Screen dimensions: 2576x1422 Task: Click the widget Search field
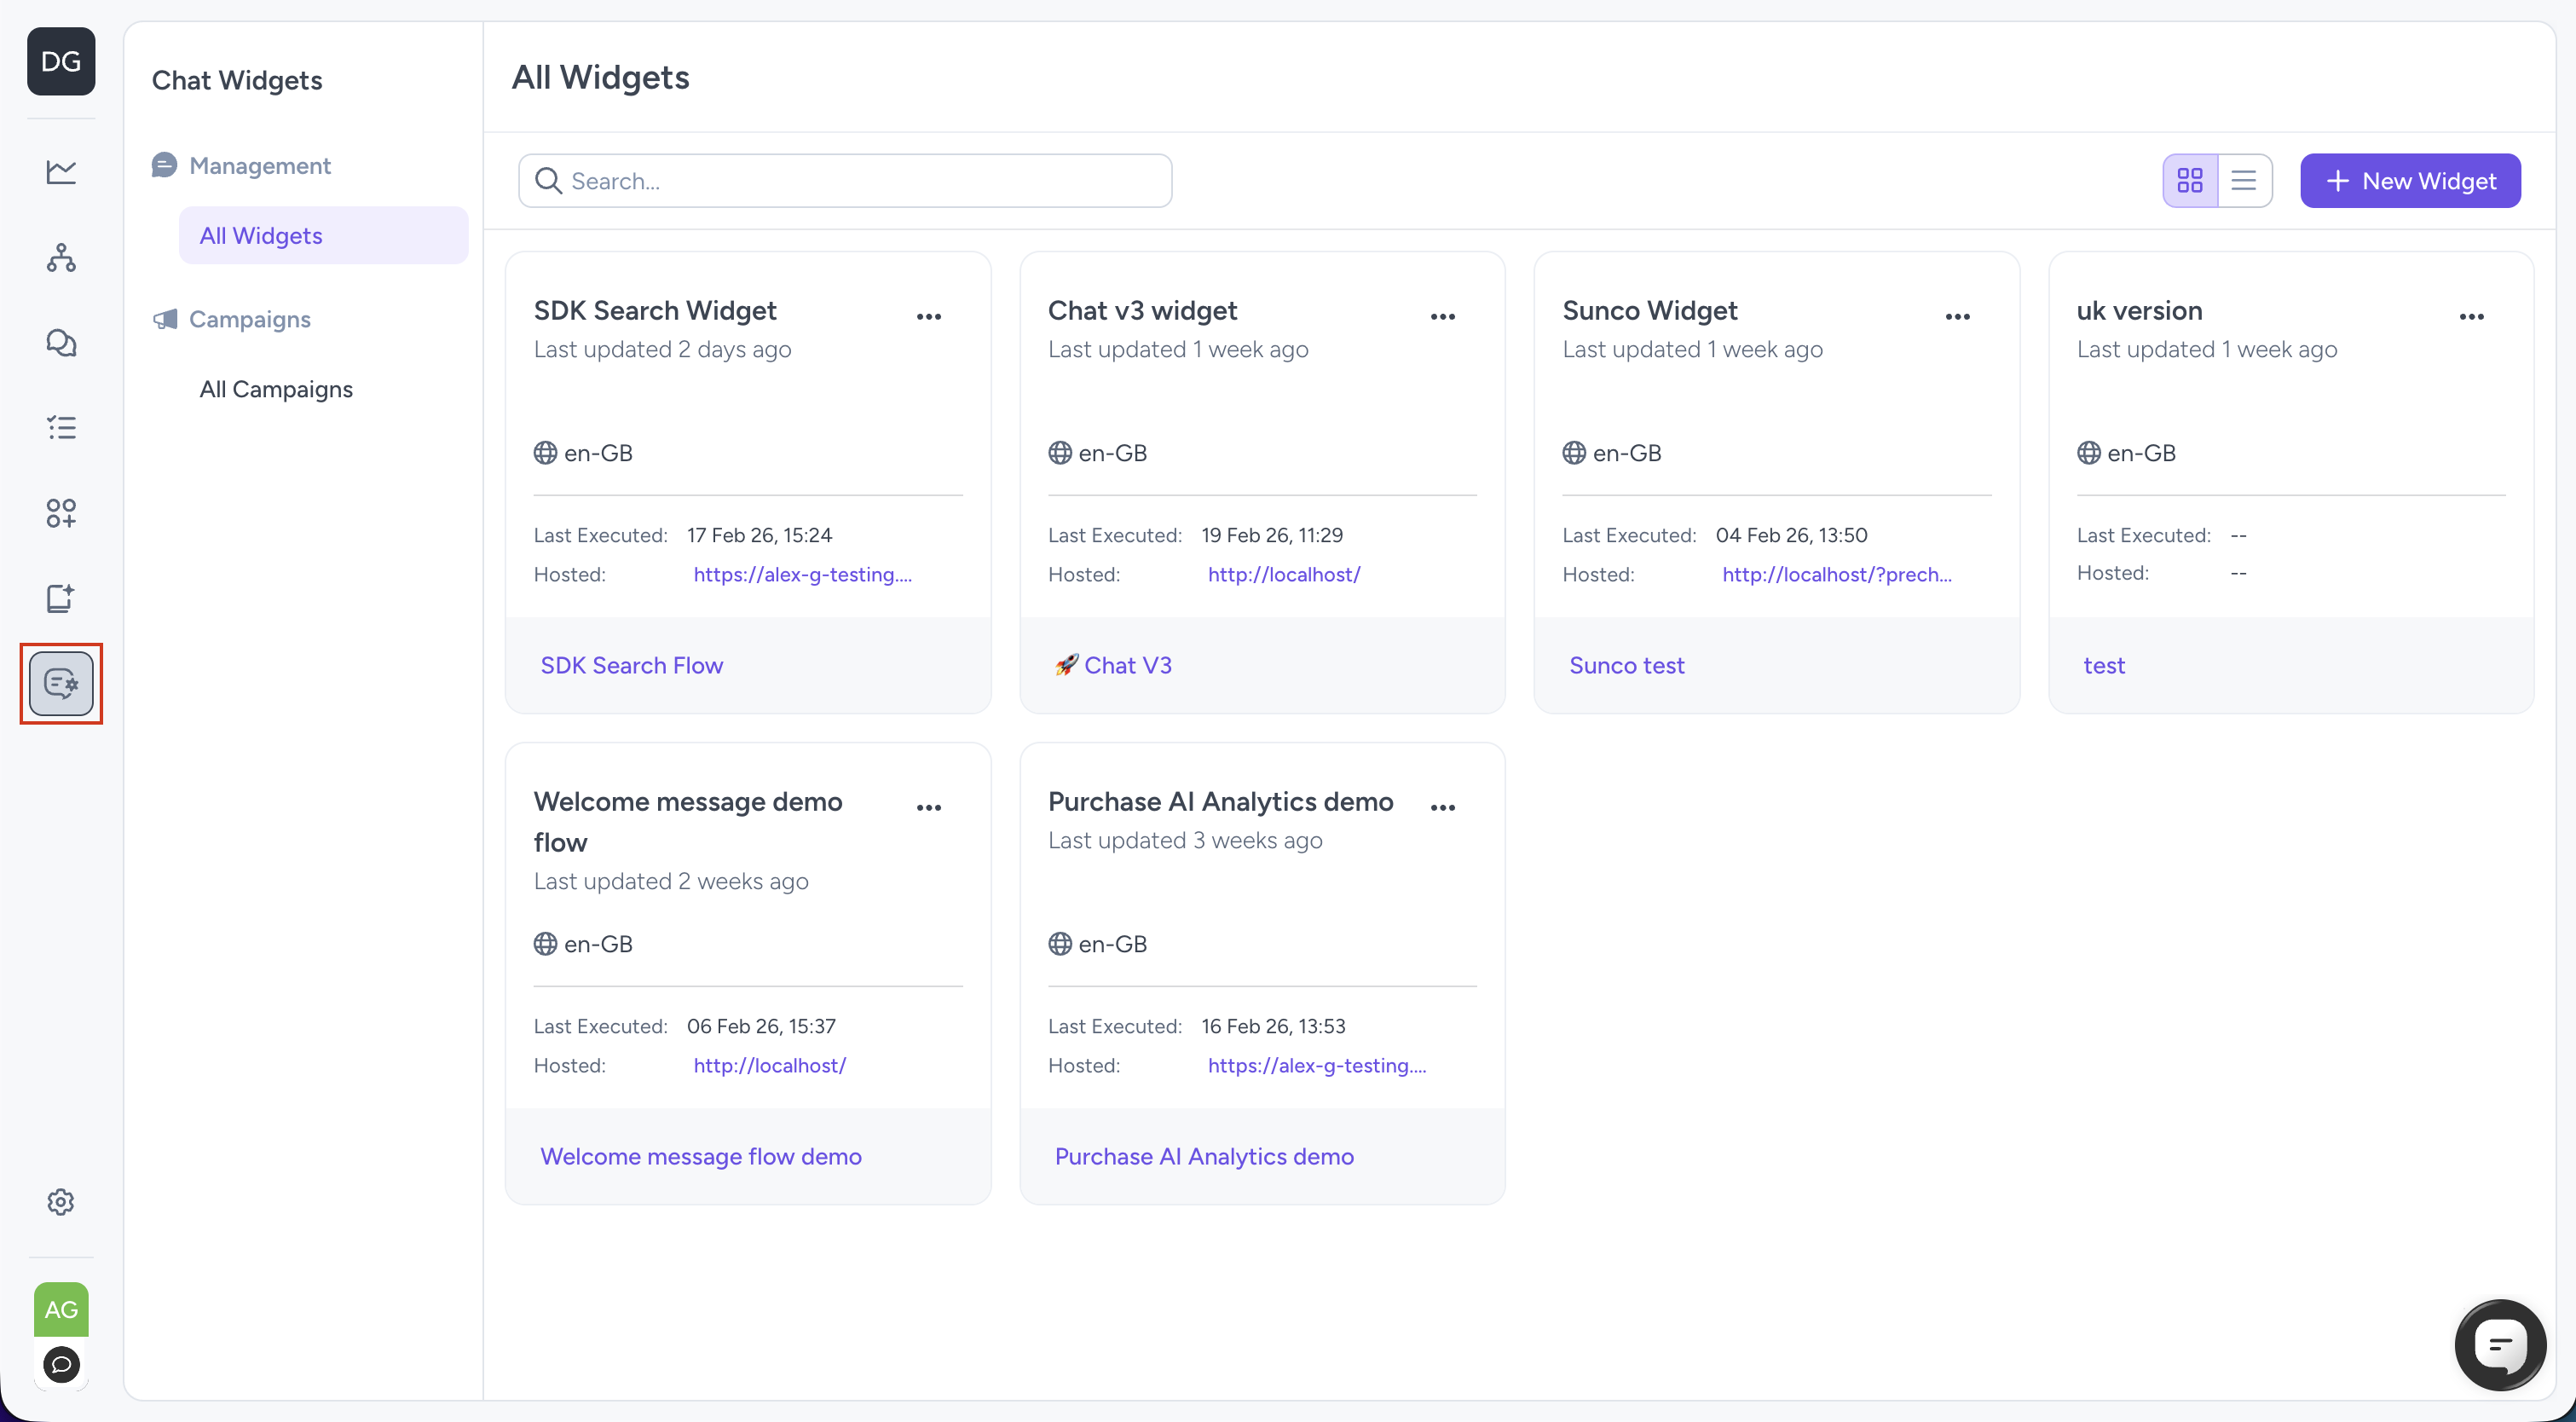[845, 181]
